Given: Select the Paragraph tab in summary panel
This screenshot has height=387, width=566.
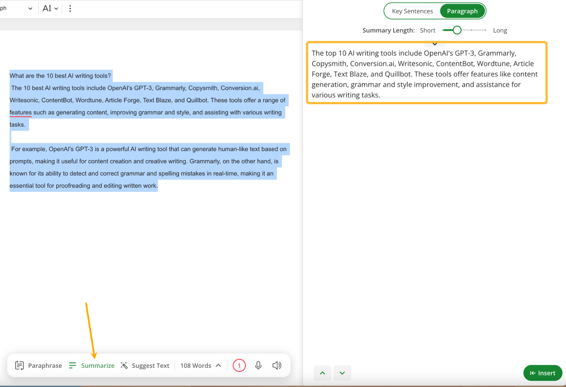Looking at the screenshot, I should (x=462, y=11).
